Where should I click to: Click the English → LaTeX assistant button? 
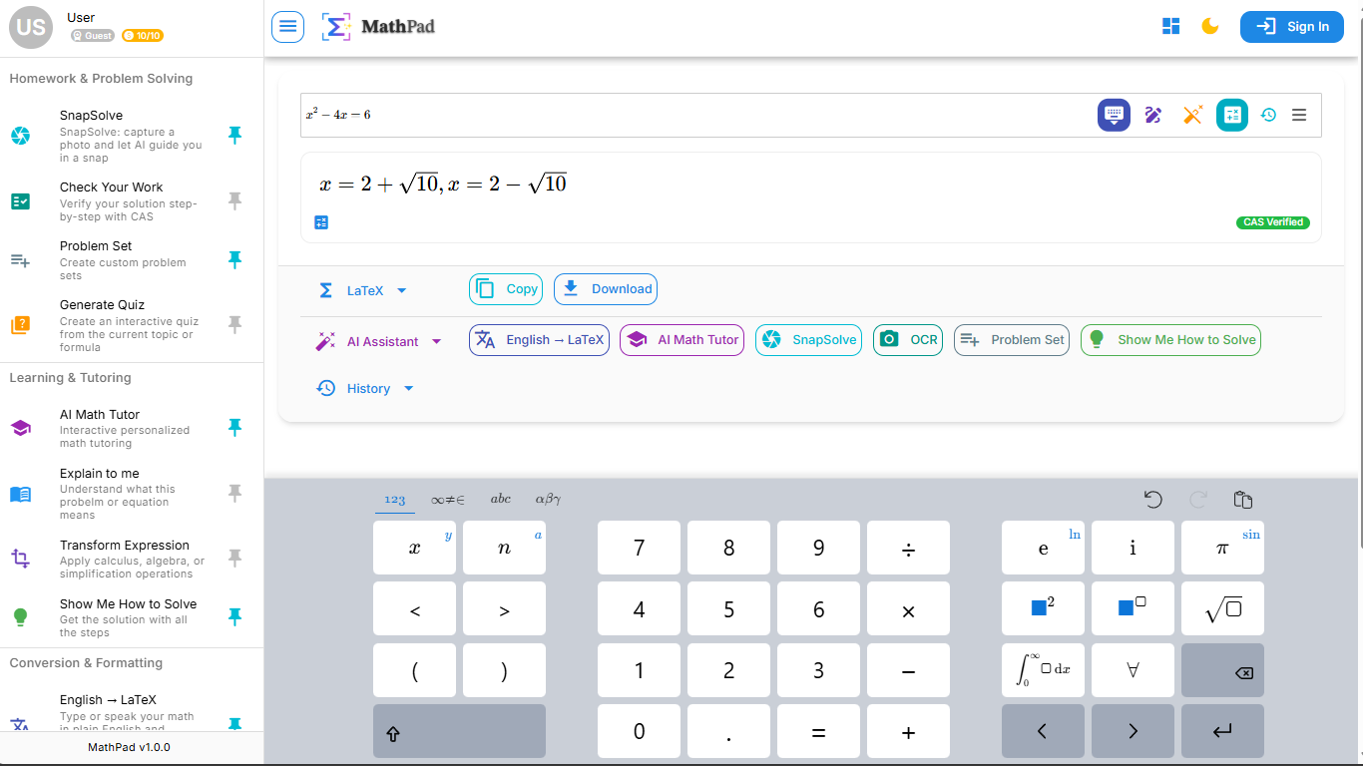click(539, 340)
